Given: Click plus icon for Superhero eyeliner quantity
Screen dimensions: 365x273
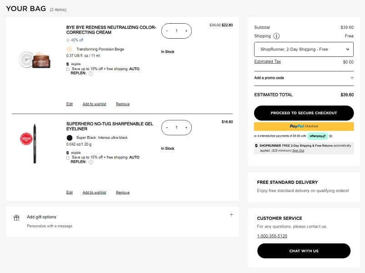Looking at the screenshot, I should (x=186, y=128).
